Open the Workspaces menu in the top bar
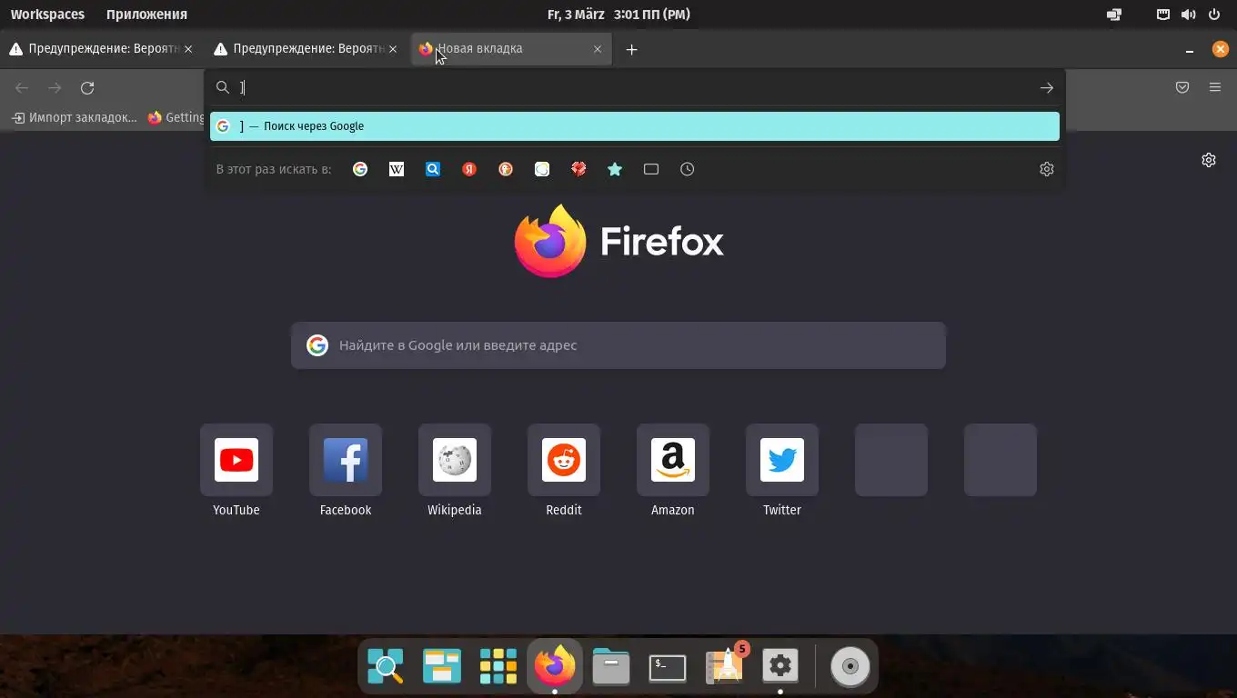This screenshot has width=1237, height=698. (47, 14)
